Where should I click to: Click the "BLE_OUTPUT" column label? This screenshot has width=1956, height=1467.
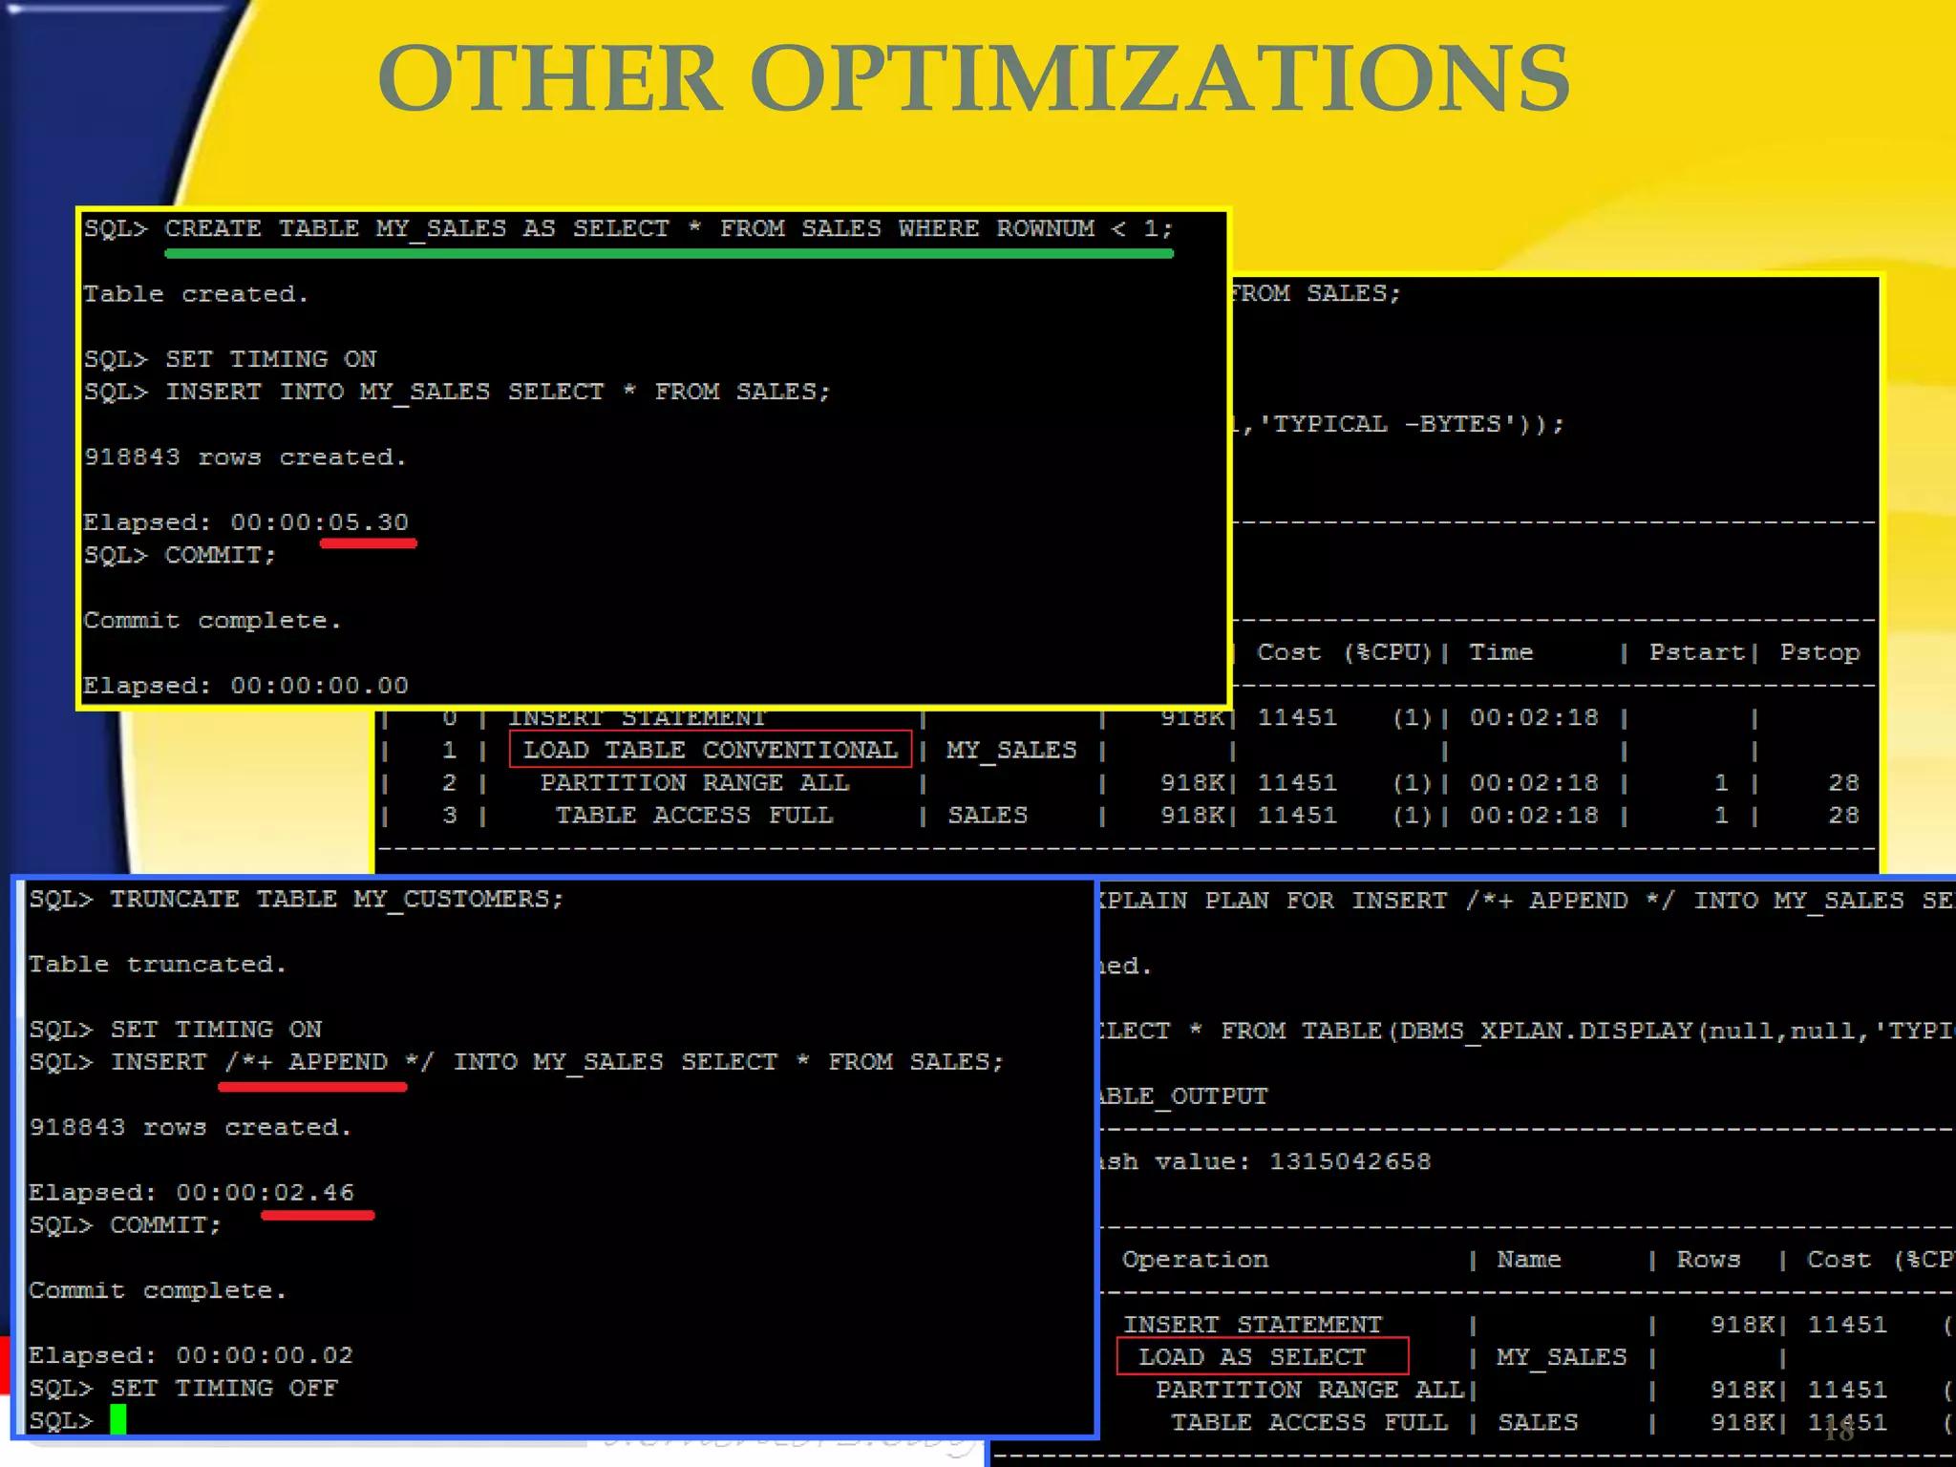(x=1182, y=1096)
